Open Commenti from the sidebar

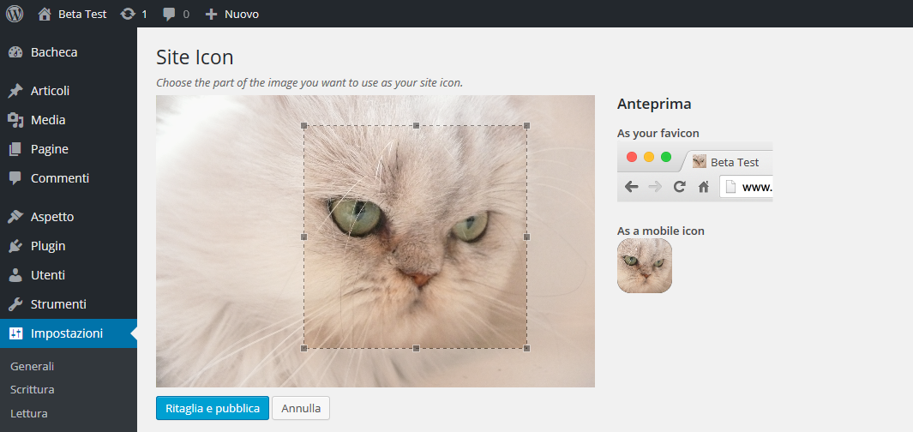point(59,178)
